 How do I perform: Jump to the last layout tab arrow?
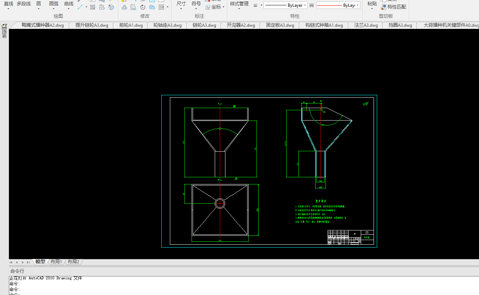point(28,262)
